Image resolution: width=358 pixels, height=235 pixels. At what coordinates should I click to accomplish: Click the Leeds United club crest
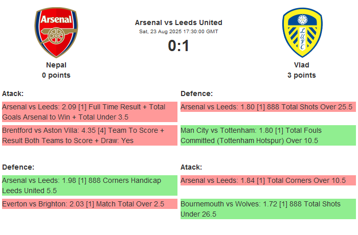point(302,32)
